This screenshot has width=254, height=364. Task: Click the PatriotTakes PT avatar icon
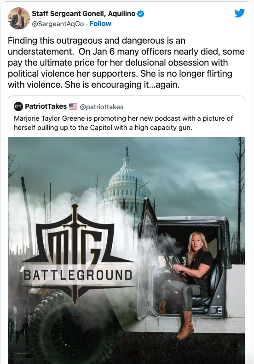click(x=18, y=106)
